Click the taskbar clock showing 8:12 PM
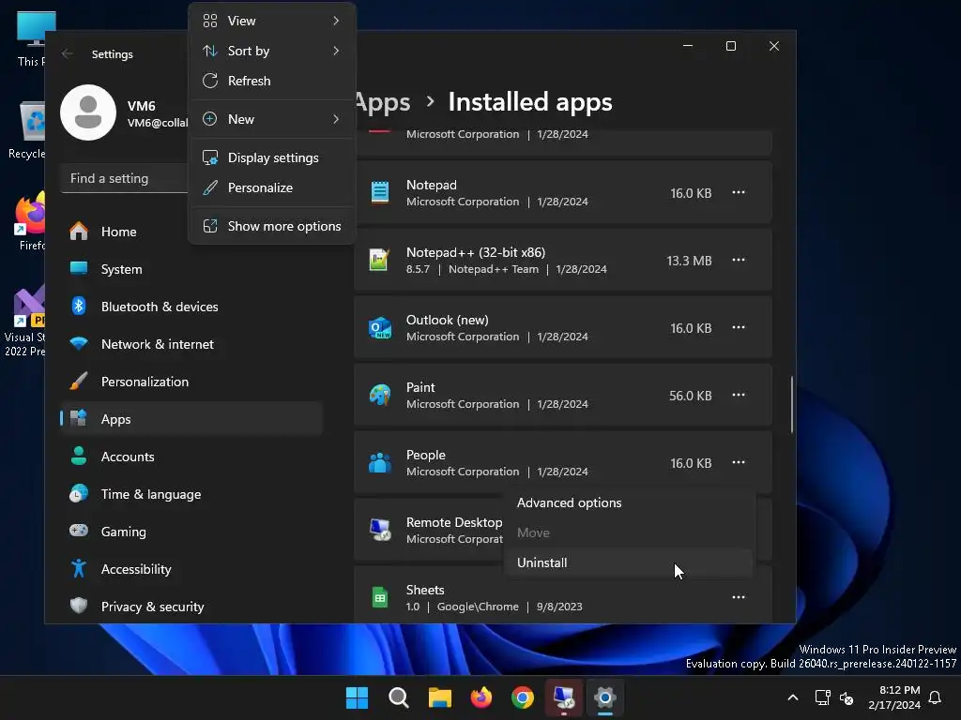 (894, 697)
